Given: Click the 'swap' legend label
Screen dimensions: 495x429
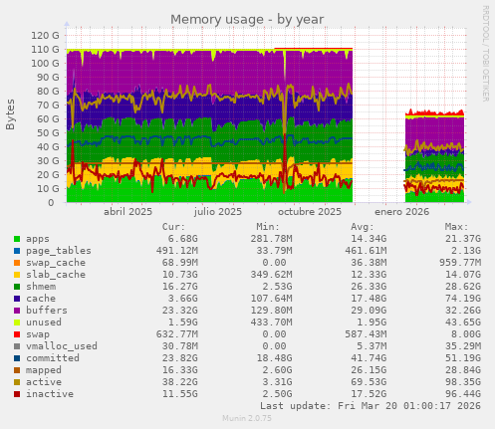Looking at the screenshot, I should point(38,334).
